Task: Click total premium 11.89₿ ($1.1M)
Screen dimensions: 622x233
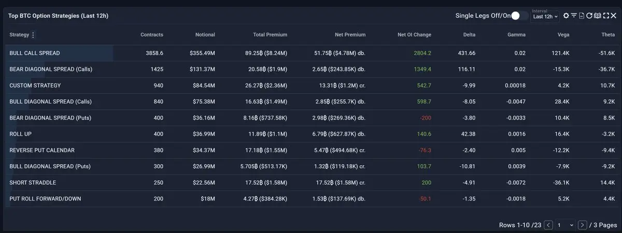Action: point(268,134)
